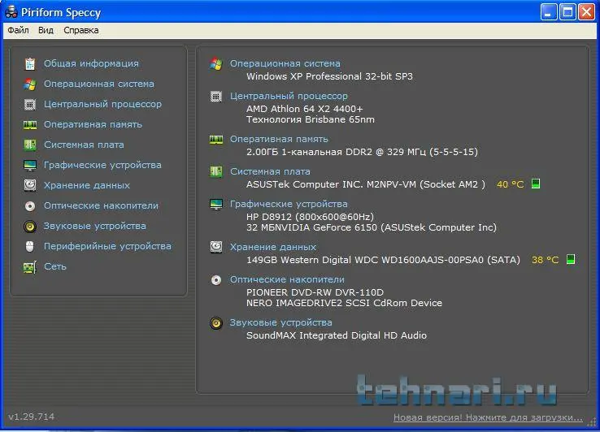
Task: Click the Хранение данных summary heading link
Action: pos(273,248)
